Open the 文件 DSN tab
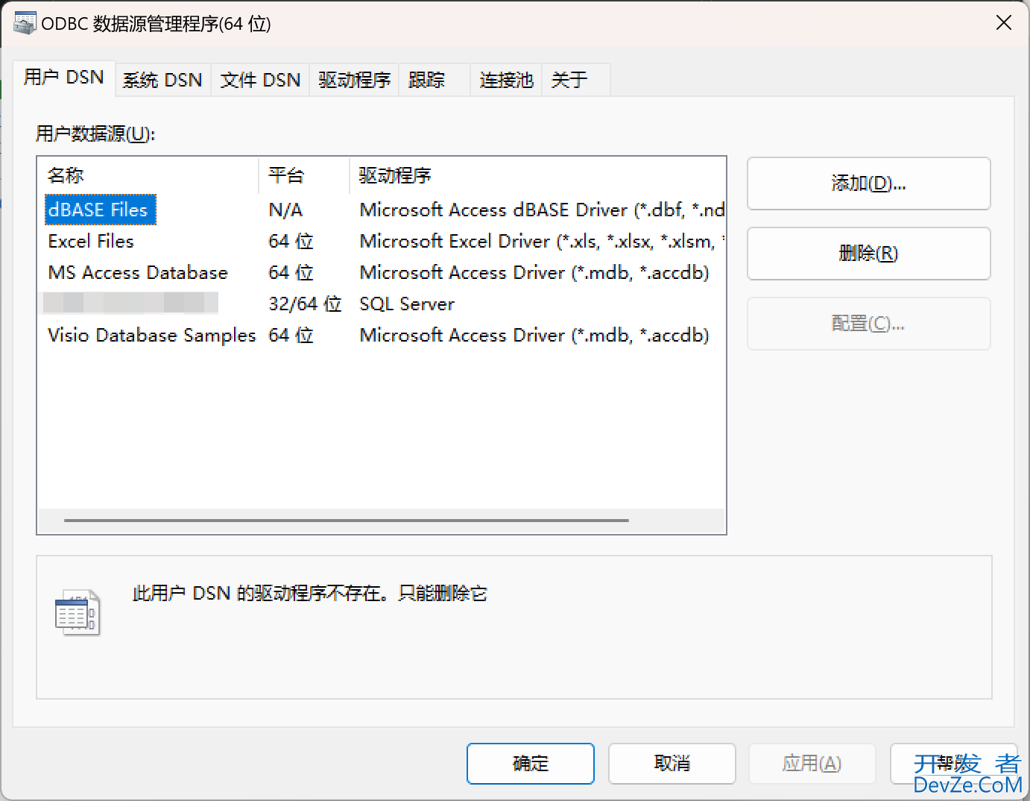This screenshot has width=1030, height=801. tap(260, 80)
